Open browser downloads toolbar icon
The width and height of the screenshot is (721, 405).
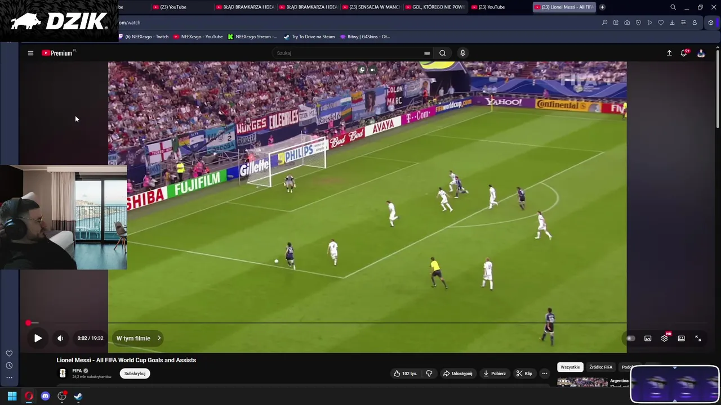click(672, 22)
